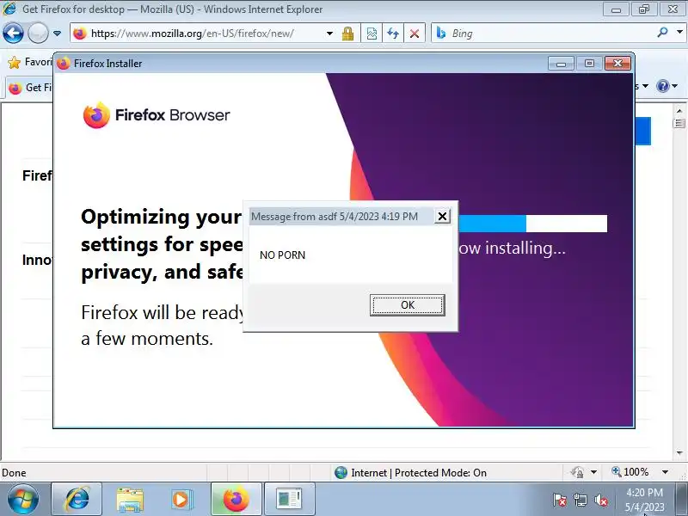
Task: Click Internet Explorer's forward arrow button
Action: coord(38,33)
